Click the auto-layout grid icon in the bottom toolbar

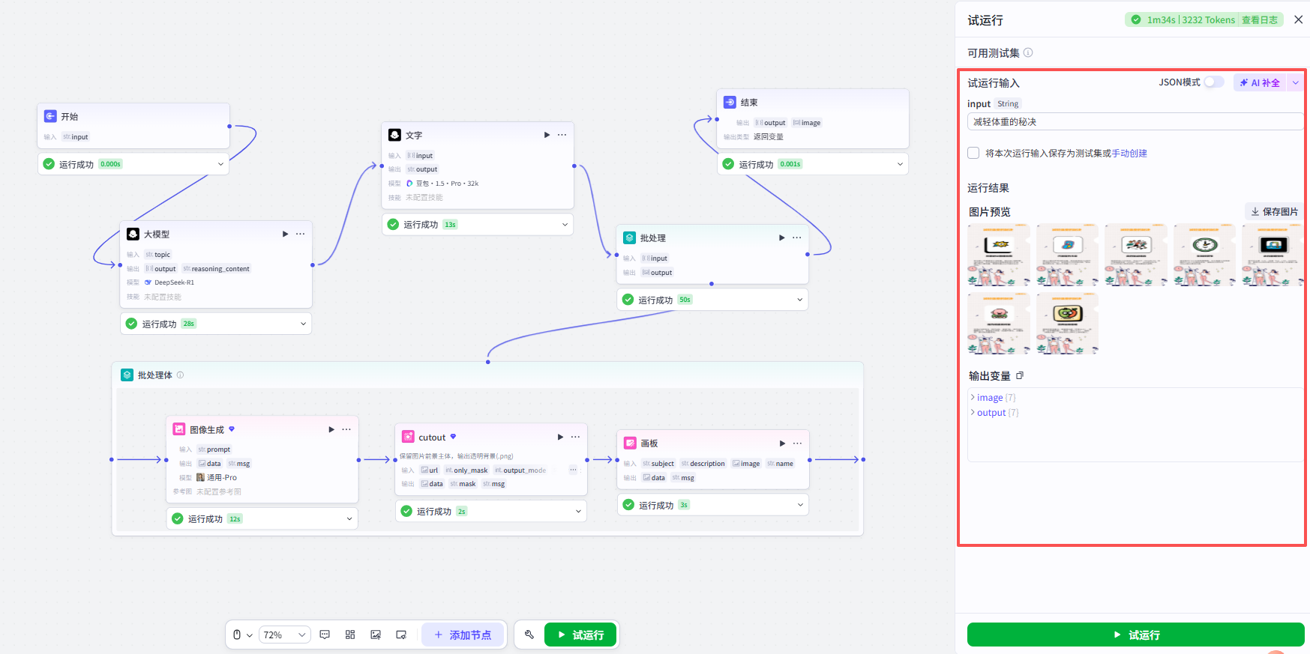pos(350,635)
